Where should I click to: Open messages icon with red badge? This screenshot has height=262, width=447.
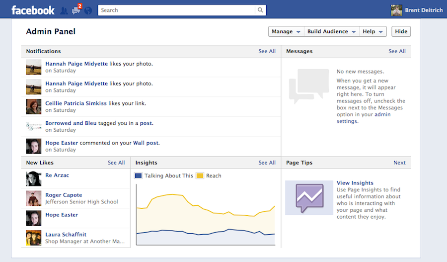76,9
